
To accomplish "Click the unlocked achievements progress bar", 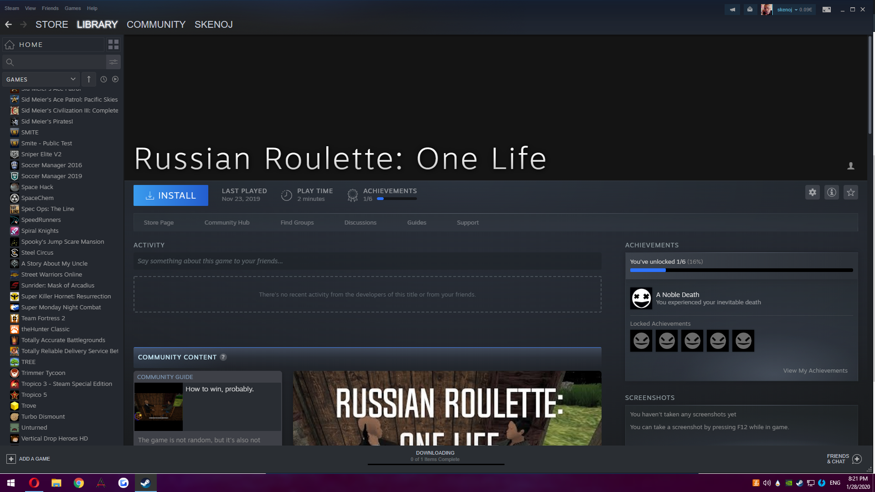I will tap(741, 270).
